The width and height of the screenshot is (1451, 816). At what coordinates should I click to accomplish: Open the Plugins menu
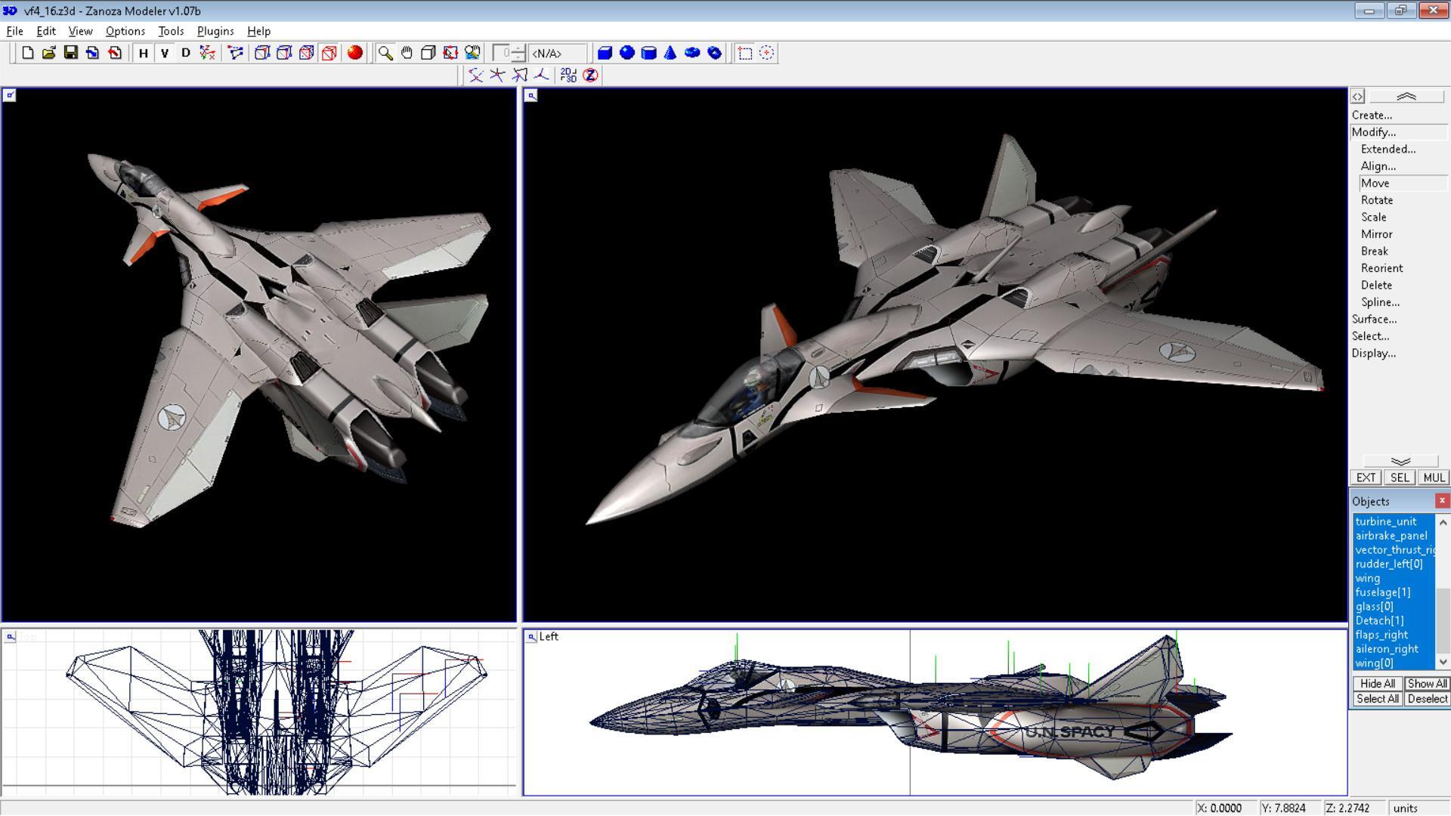(x=215, y=31)
